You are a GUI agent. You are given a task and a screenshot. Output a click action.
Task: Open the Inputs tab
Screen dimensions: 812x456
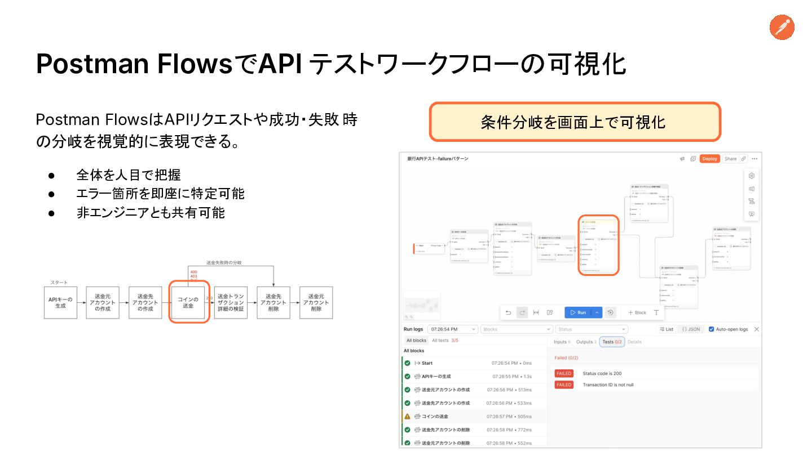click(562, 342)
